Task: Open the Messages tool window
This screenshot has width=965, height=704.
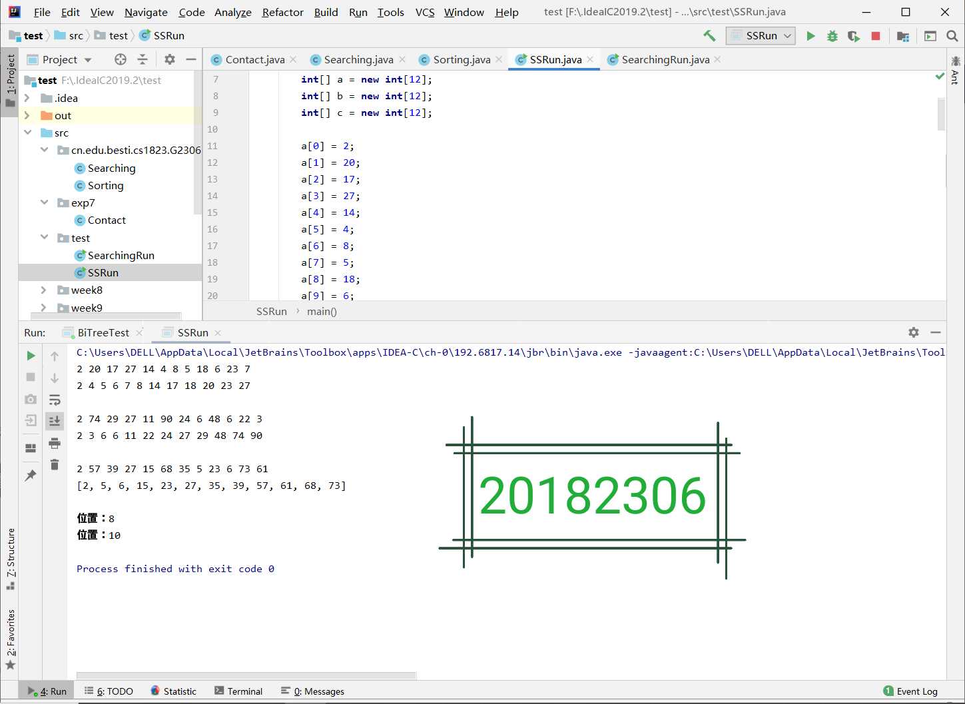Action: 312,691
